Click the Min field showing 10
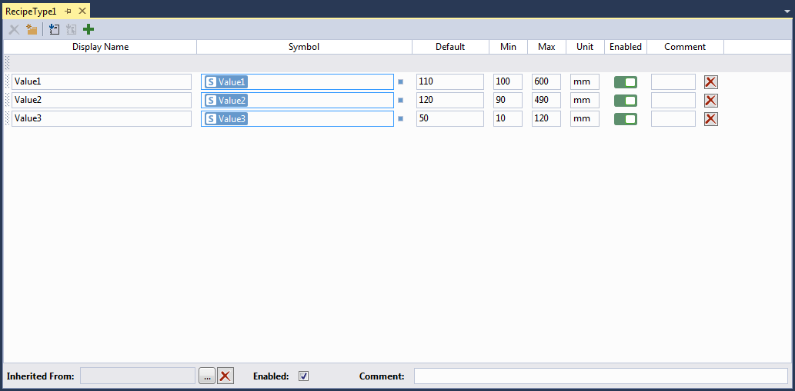 507,119
